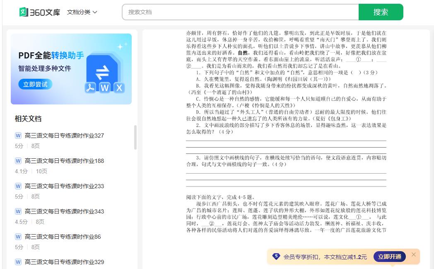Viewport: 434px width, 269px height.
Task: Click the sidebar list scrollbar
Action: point(135,138)
